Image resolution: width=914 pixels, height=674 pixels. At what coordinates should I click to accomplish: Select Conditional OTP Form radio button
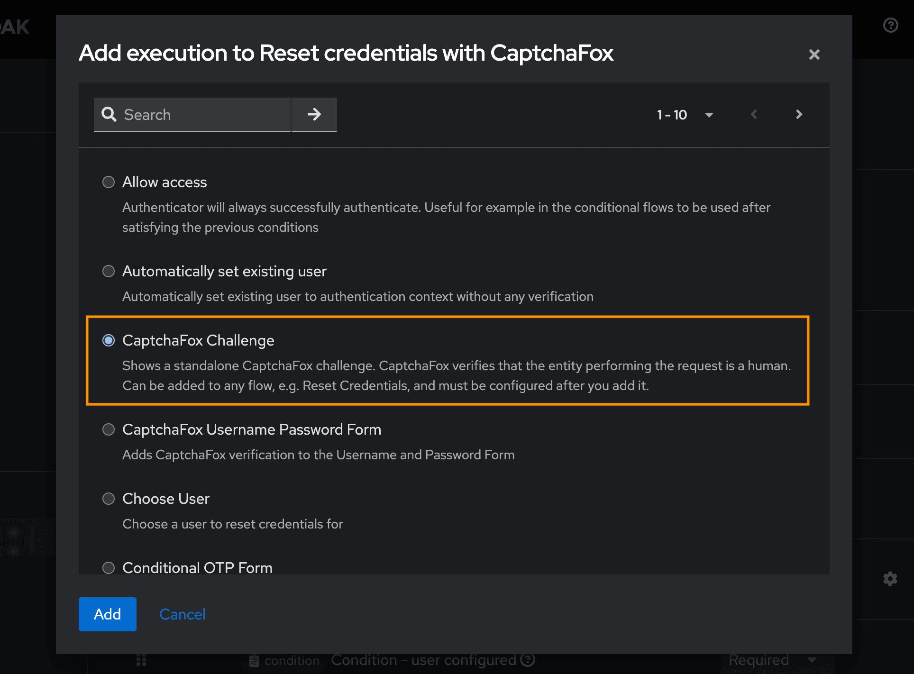click(109, 567)
